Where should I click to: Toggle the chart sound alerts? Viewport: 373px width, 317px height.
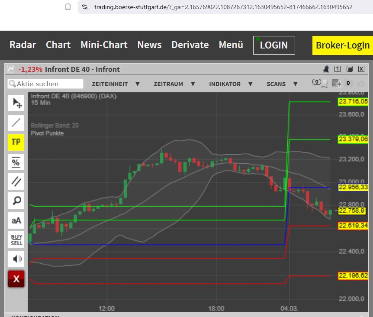tap(16, 259)
